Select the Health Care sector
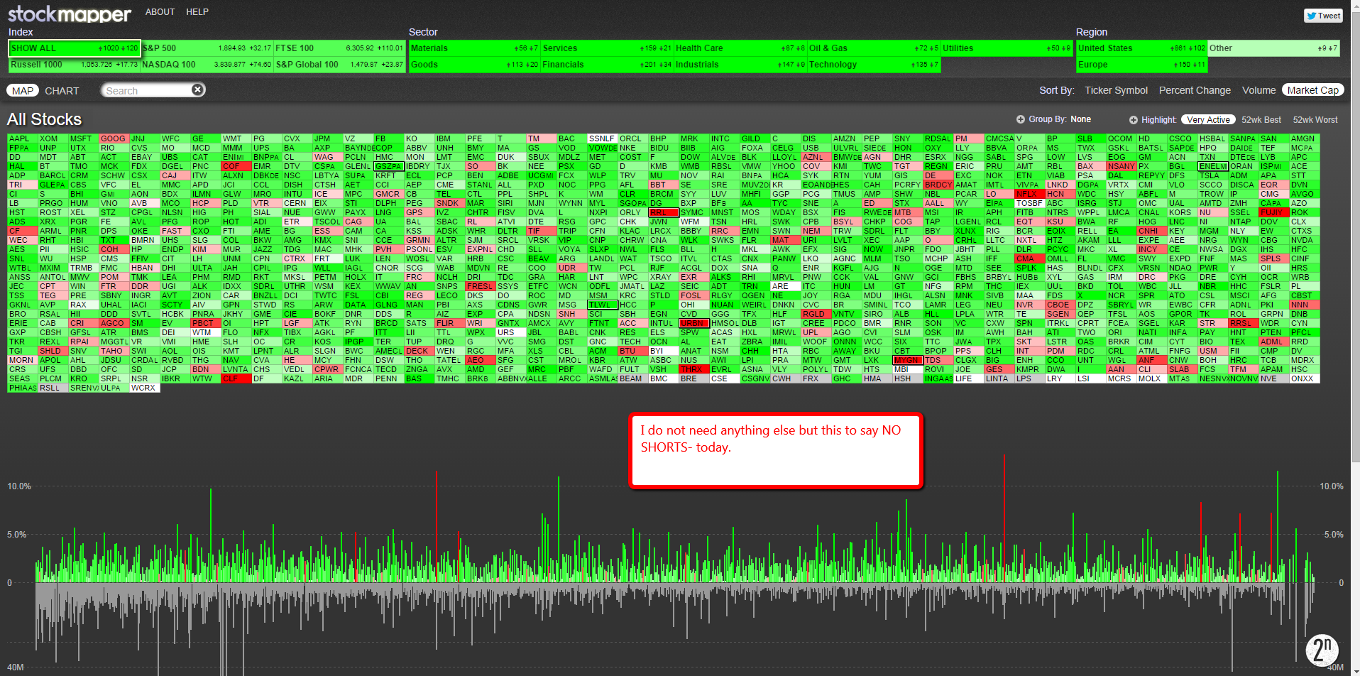The height and width of the screenshot is (676, 1360). tap(740, 48)
